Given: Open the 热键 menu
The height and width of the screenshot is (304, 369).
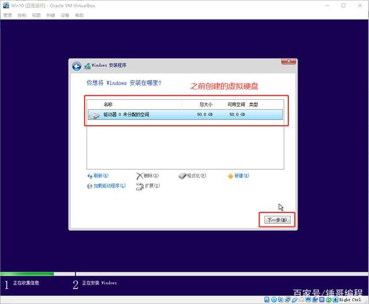Looking at the screenshot, I should pos(50,16).
